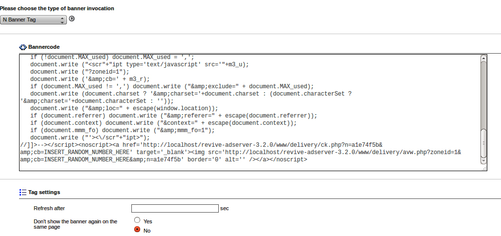
Task: Select No for don't show banner again
Action: [137, 230]
